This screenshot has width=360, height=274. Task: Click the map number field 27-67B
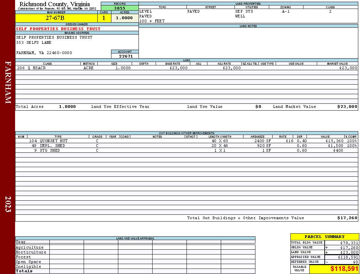coord(56,18)
